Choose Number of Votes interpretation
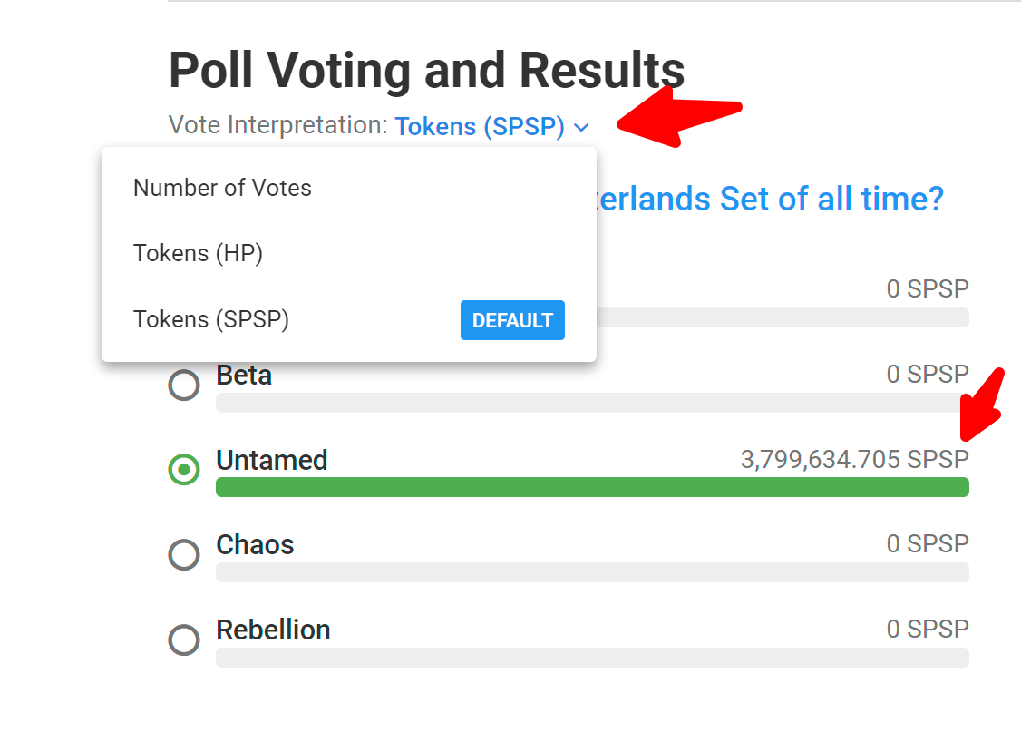 [349, 188]
